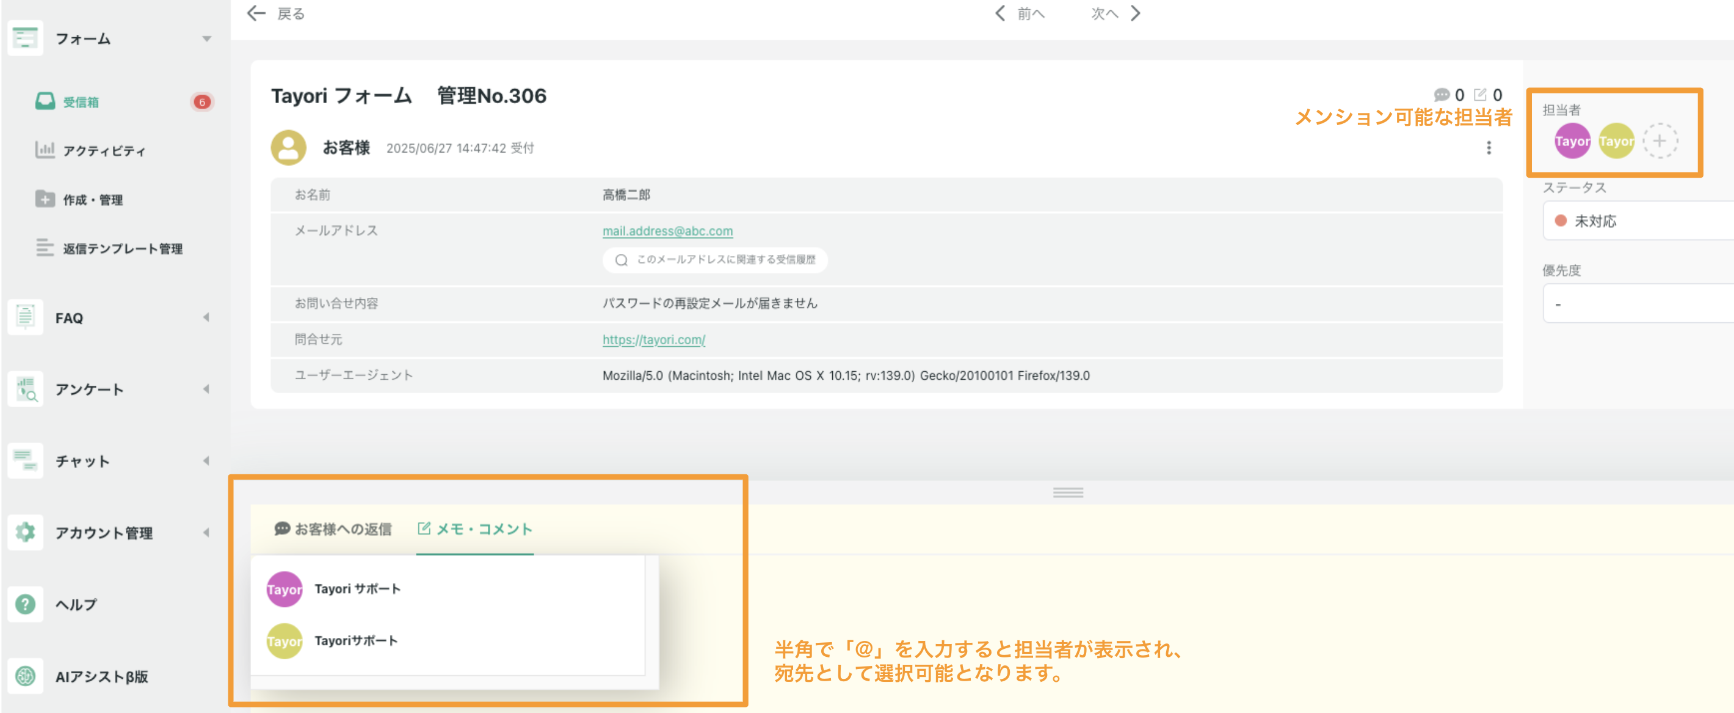Open the アンケート survey icon
The height and width of the screenshot is (713, 1734).
tap(25, 389)
